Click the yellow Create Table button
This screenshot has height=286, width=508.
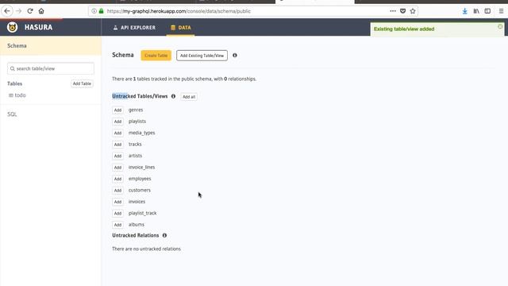tap(156, 56)
